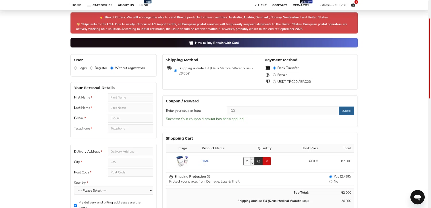Click the Shipping Protection box icon
431x208 pixels.
(171, 177)
